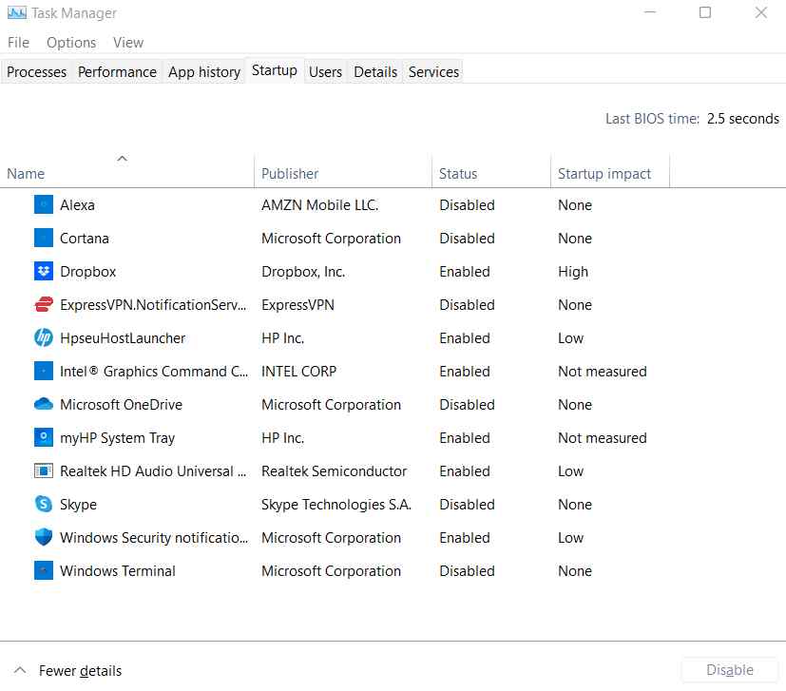Open the View menu

click(x=128, y=43)
